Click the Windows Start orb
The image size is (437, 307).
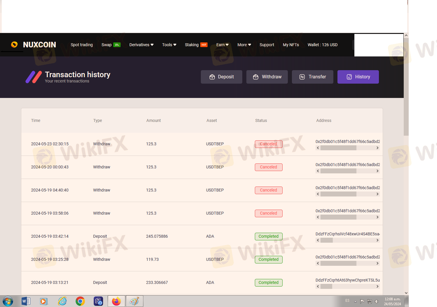tap(8, 301)
